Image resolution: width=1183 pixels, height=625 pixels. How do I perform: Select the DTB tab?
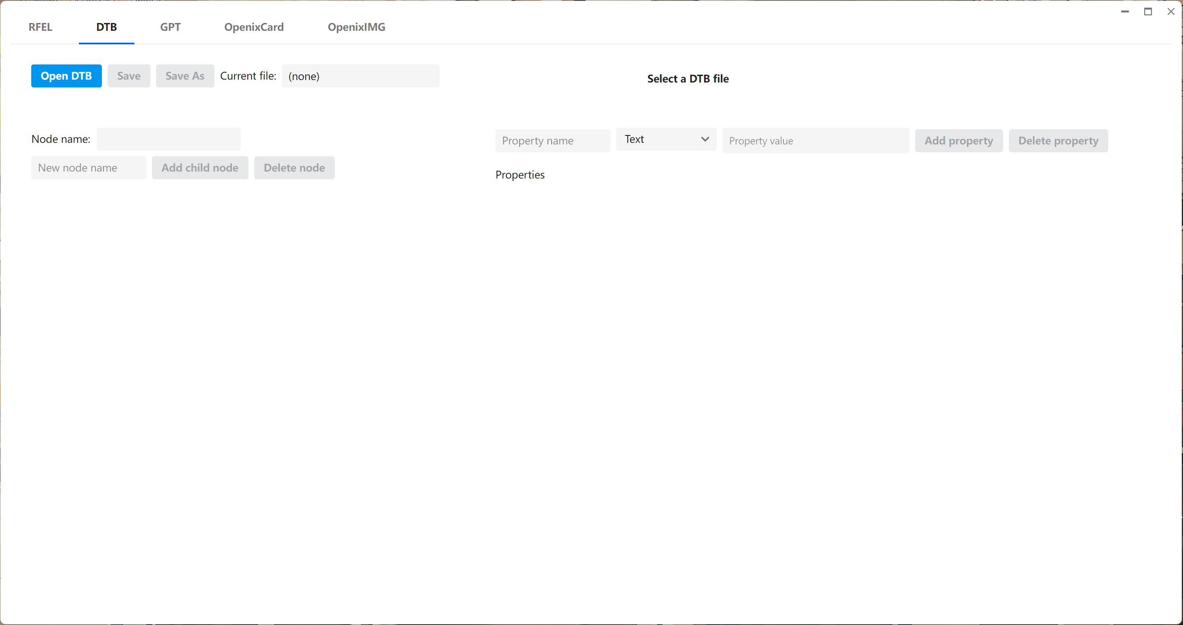[106, 27]
